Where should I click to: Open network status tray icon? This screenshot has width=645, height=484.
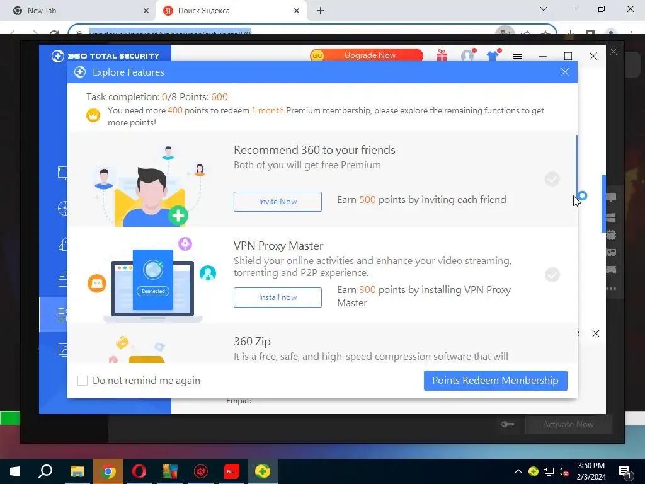549,471
